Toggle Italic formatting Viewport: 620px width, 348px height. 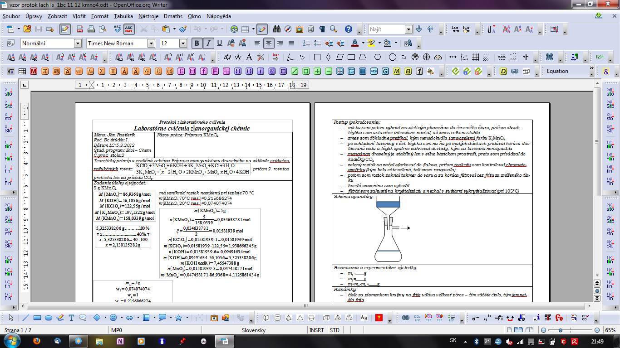(208, 43)
